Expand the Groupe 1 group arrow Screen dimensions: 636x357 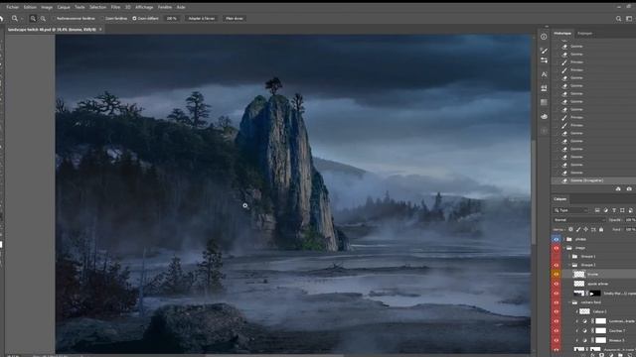pyautogui.click(x=569, y=256)
